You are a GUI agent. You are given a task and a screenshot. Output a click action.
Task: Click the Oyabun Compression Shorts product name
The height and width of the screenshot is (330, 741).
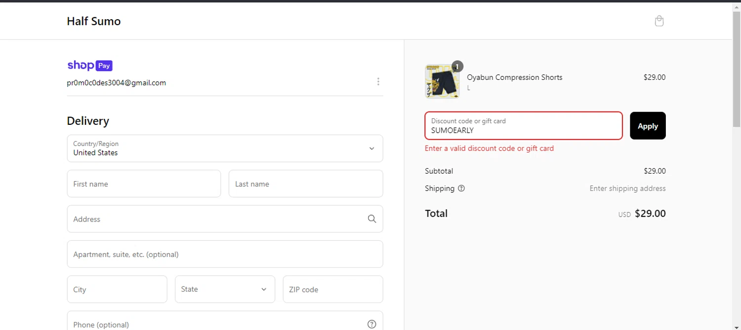515,77
